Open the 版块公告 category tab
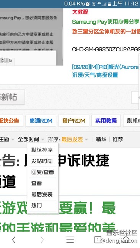The height and width of the screenshot is (248, 140). coord(11,121)
